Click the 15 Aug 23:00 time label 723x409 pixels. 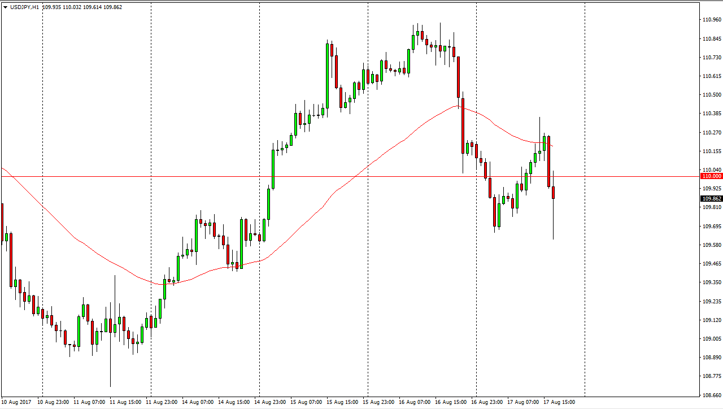click(379, 402)
